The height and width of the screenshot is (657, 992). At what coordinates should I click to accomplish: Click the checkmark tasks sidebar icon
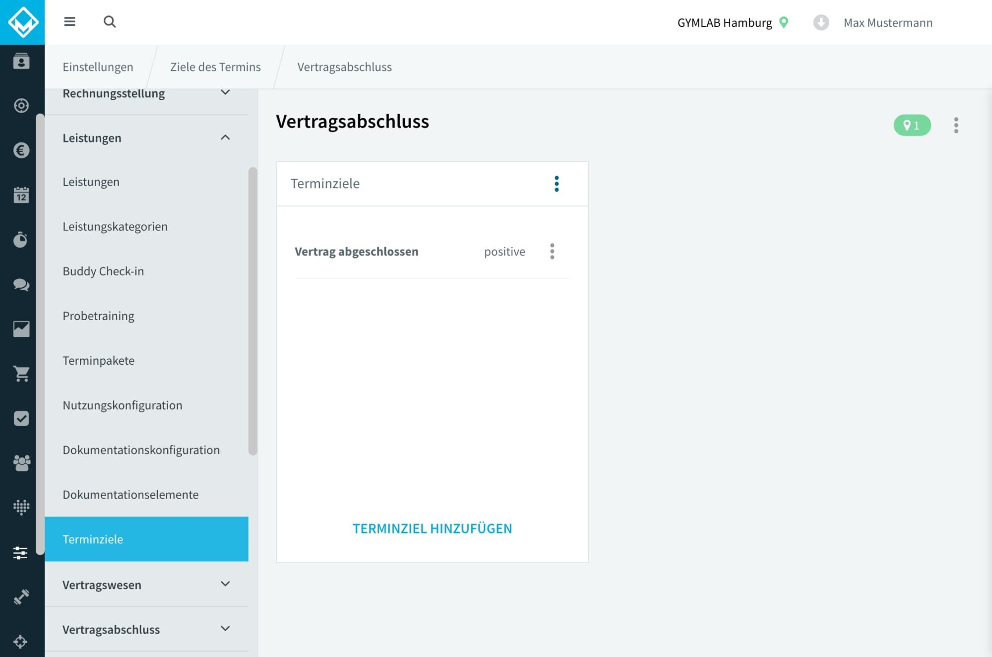[x=21, y=418]
